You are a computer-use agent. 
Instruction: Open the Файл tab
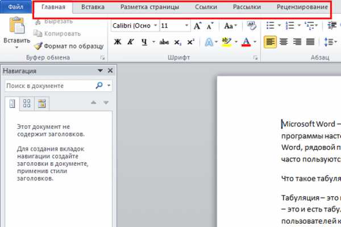point(15,7)
